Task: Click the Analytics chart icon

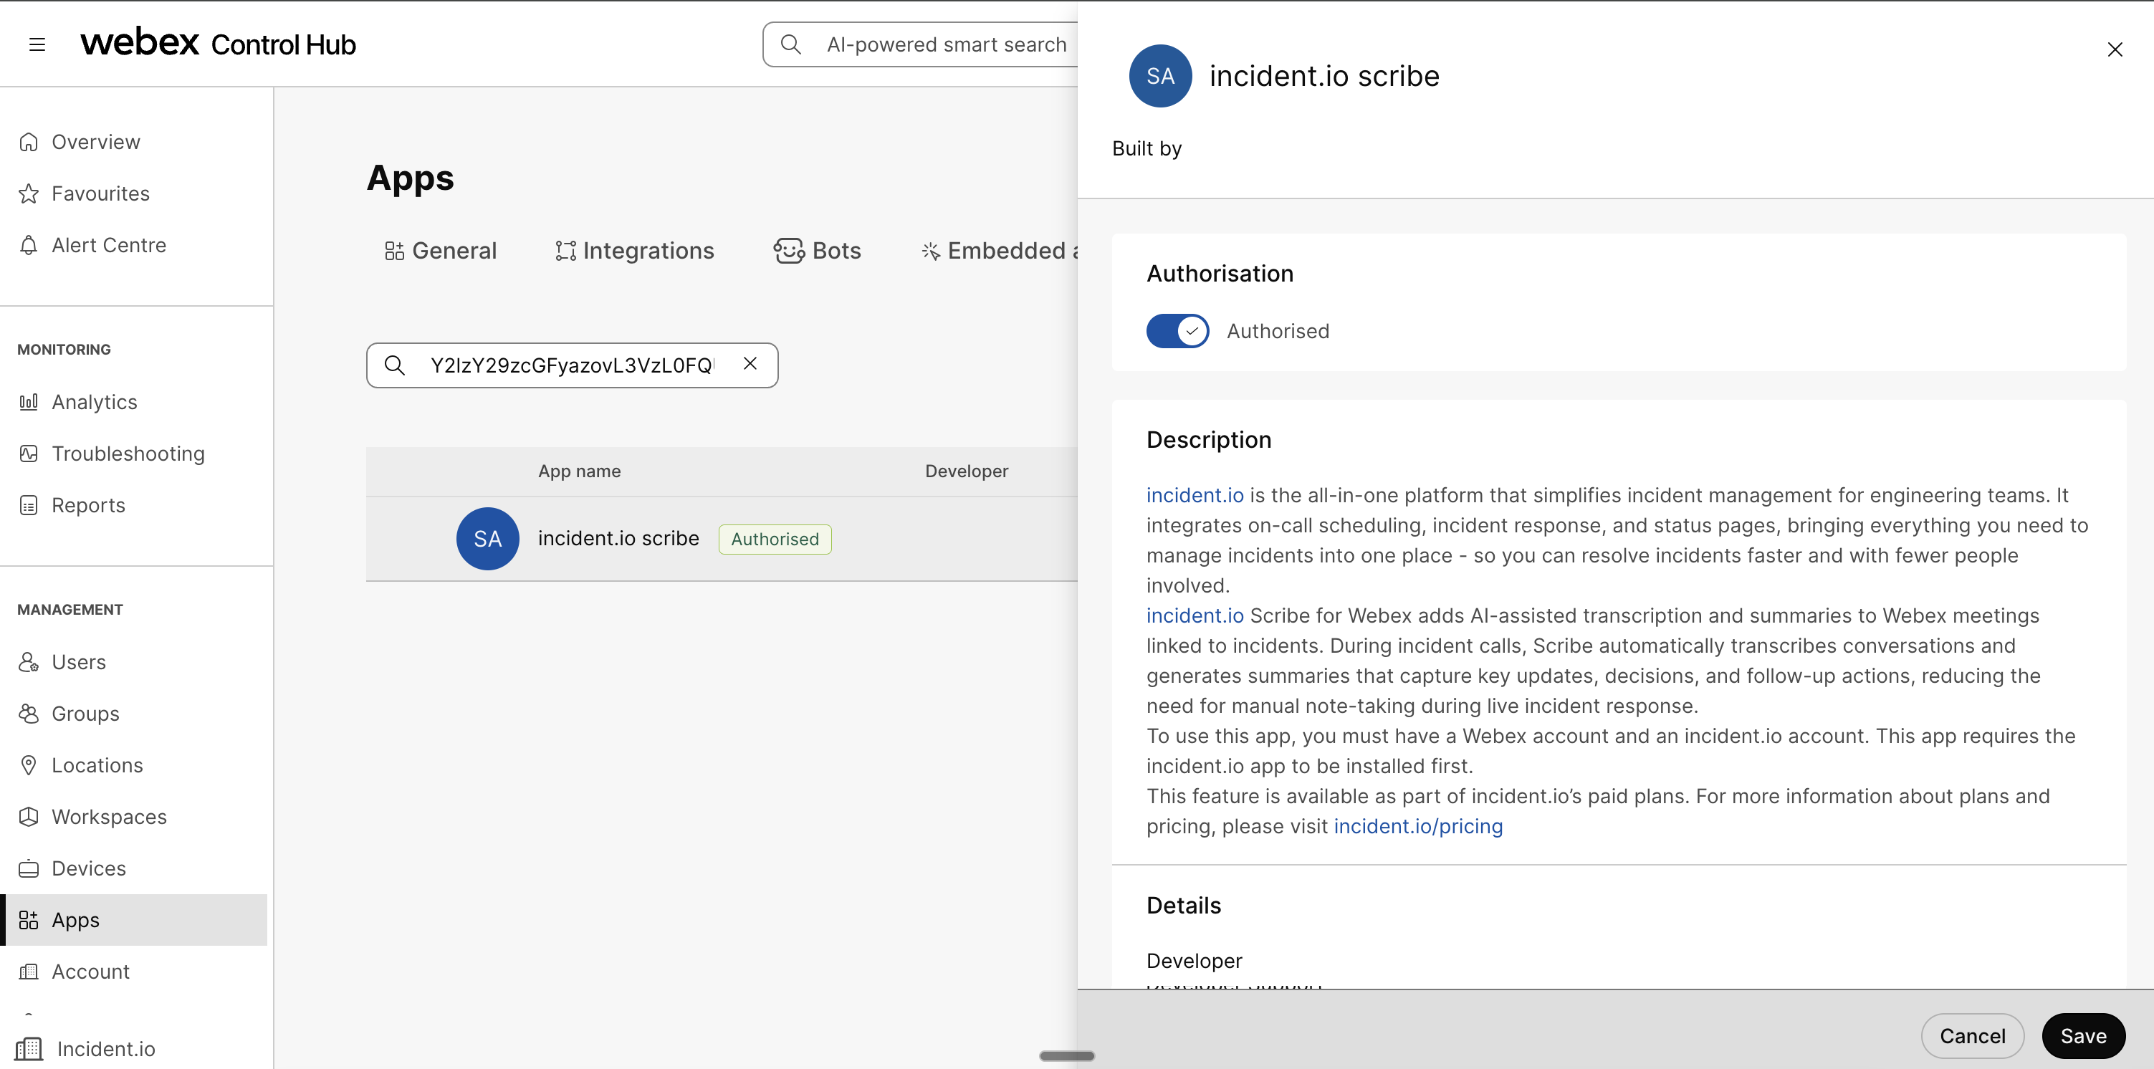Action: pyautogui.click(x=29, y=402)
